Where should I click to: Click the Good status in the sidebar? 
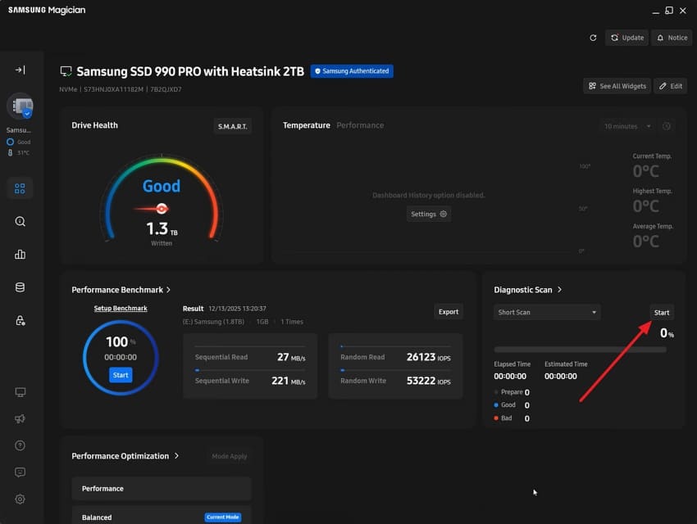click(x=19, y=142)
